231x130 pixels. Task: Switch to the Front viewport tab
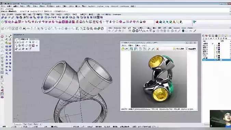[30, 124]
